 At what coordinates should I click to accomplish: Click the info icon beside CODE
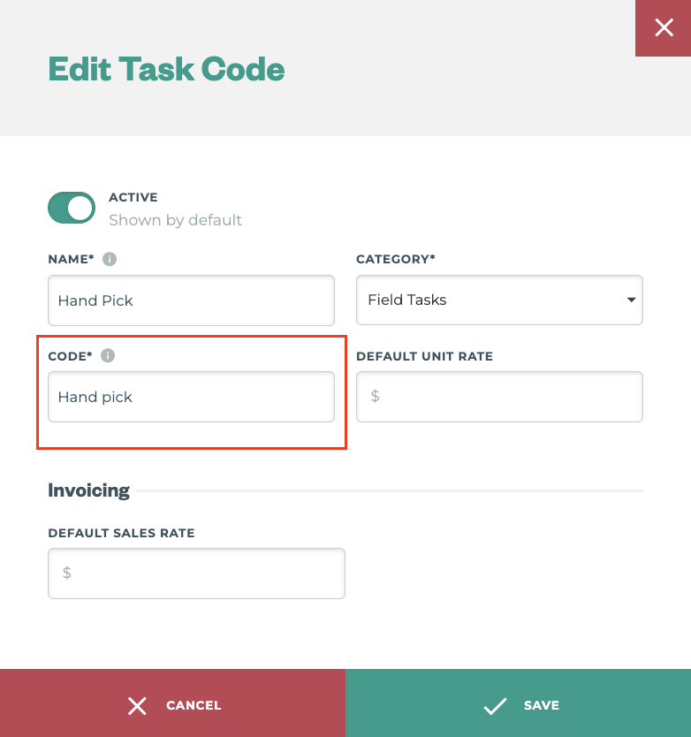(109, 356)
